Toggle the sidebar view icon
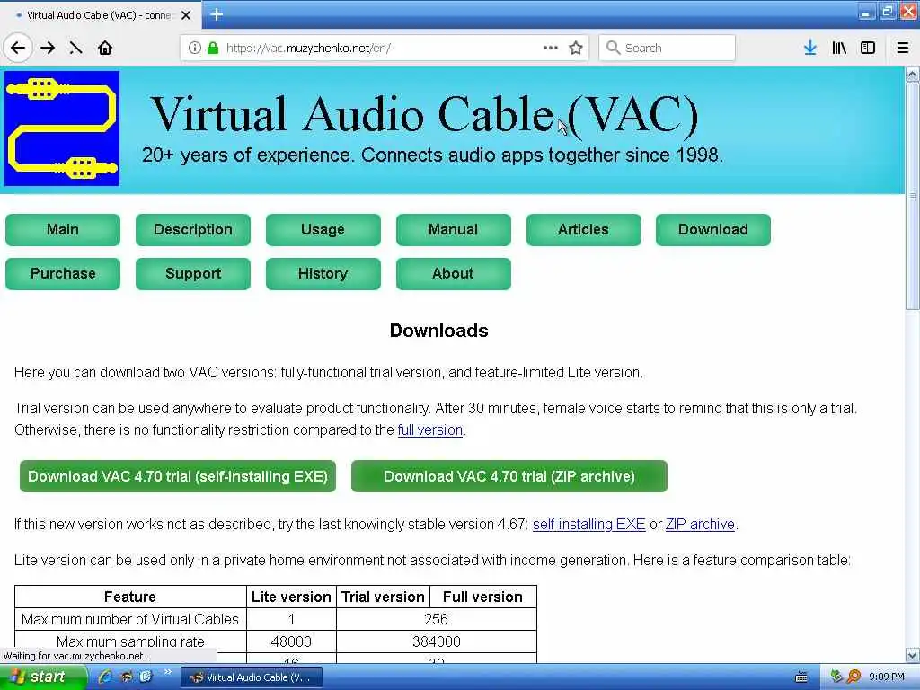This screenshot has height=690, width=920. pyautogui.click(x=868, y=49)
